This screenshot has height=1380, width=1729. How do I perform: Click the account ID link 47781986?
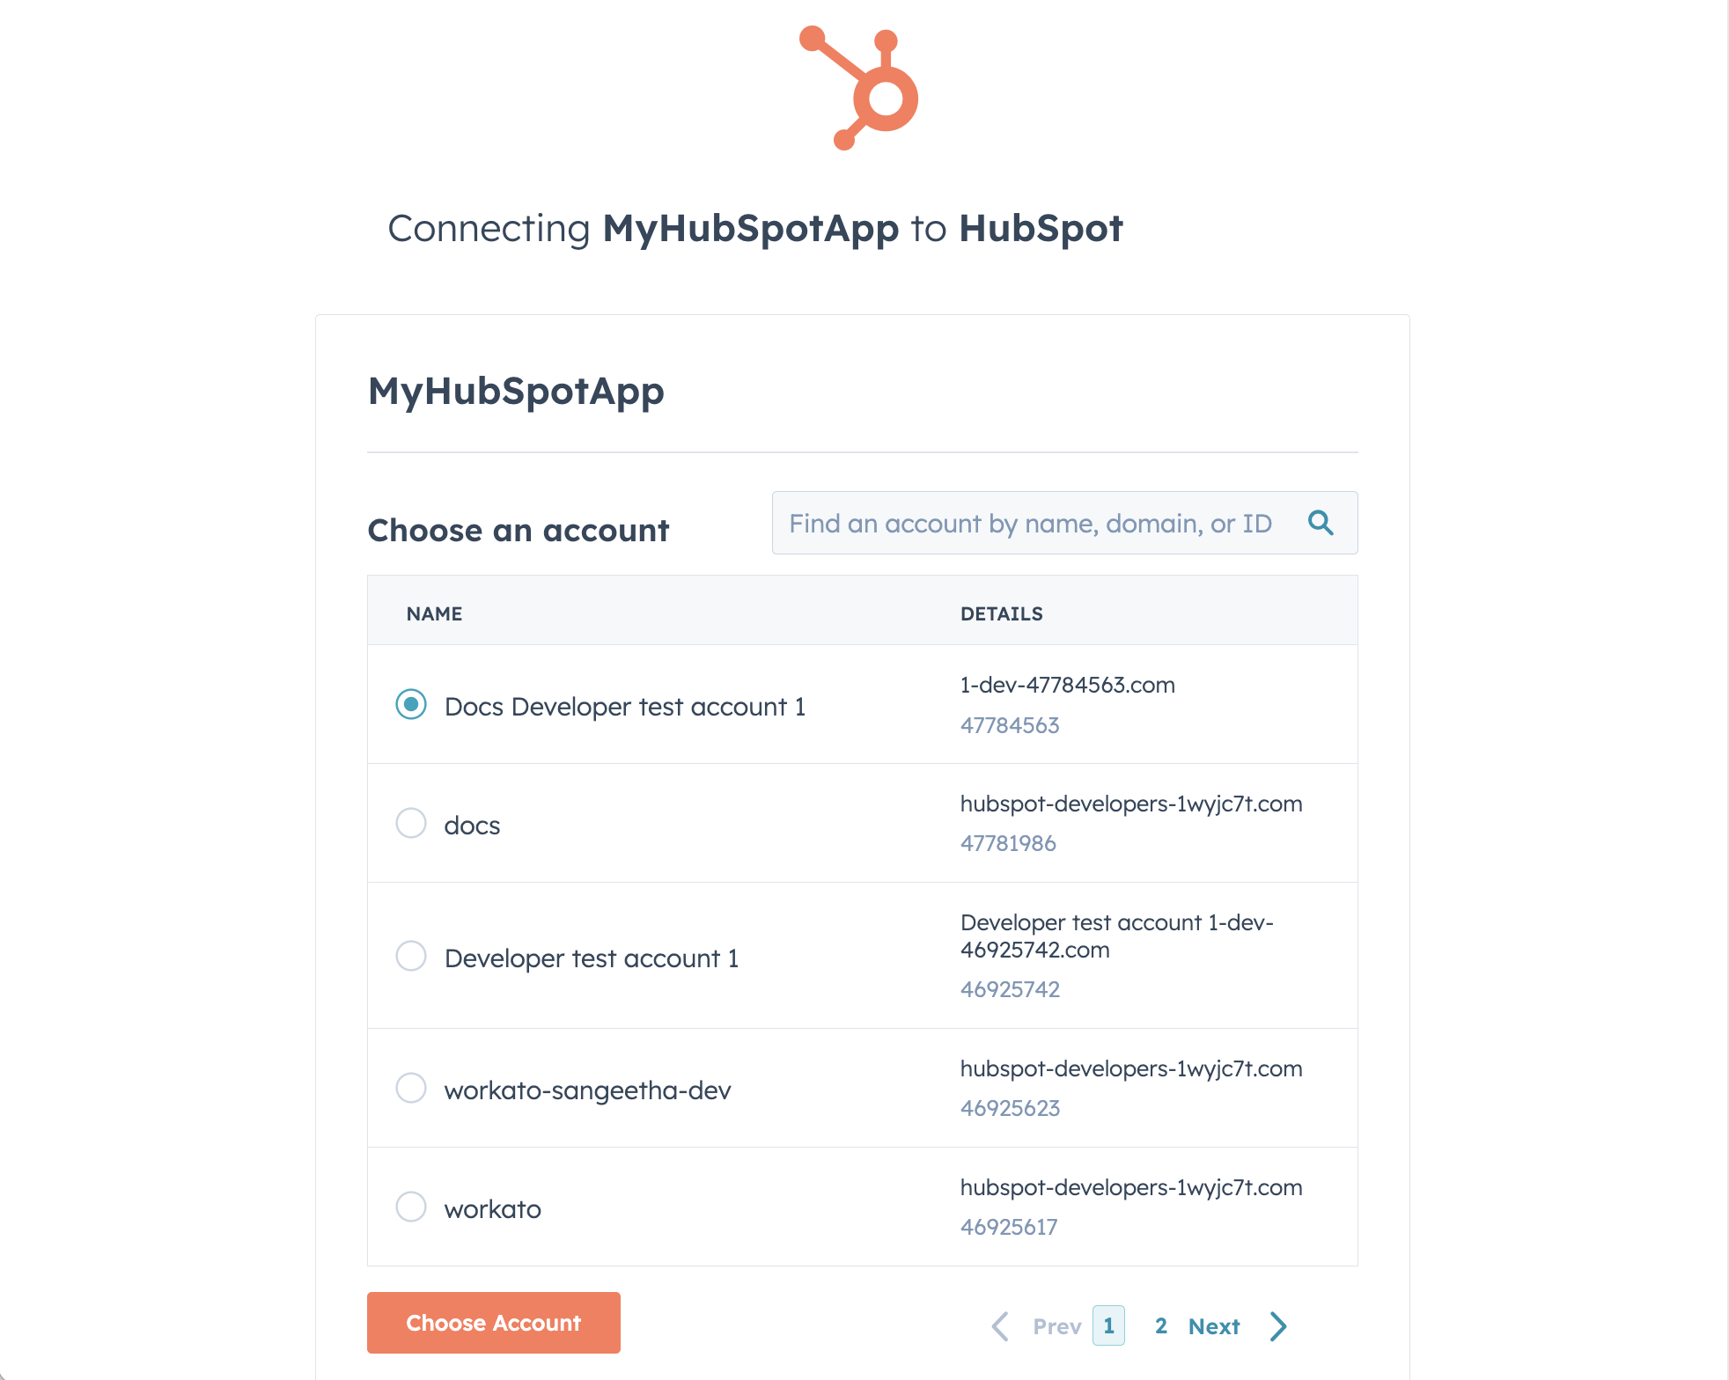1010,842
